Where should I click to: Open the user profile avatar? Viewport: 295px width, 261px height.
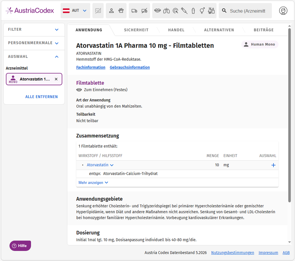tap(283, 11)
